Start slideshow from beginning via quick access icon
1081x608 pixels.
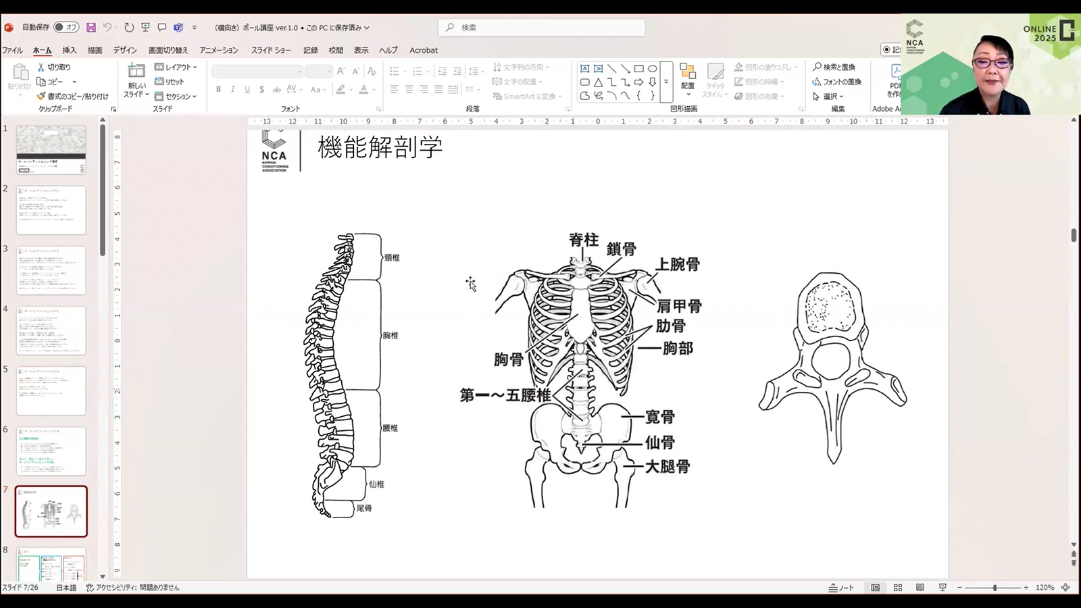coord(145,28)
